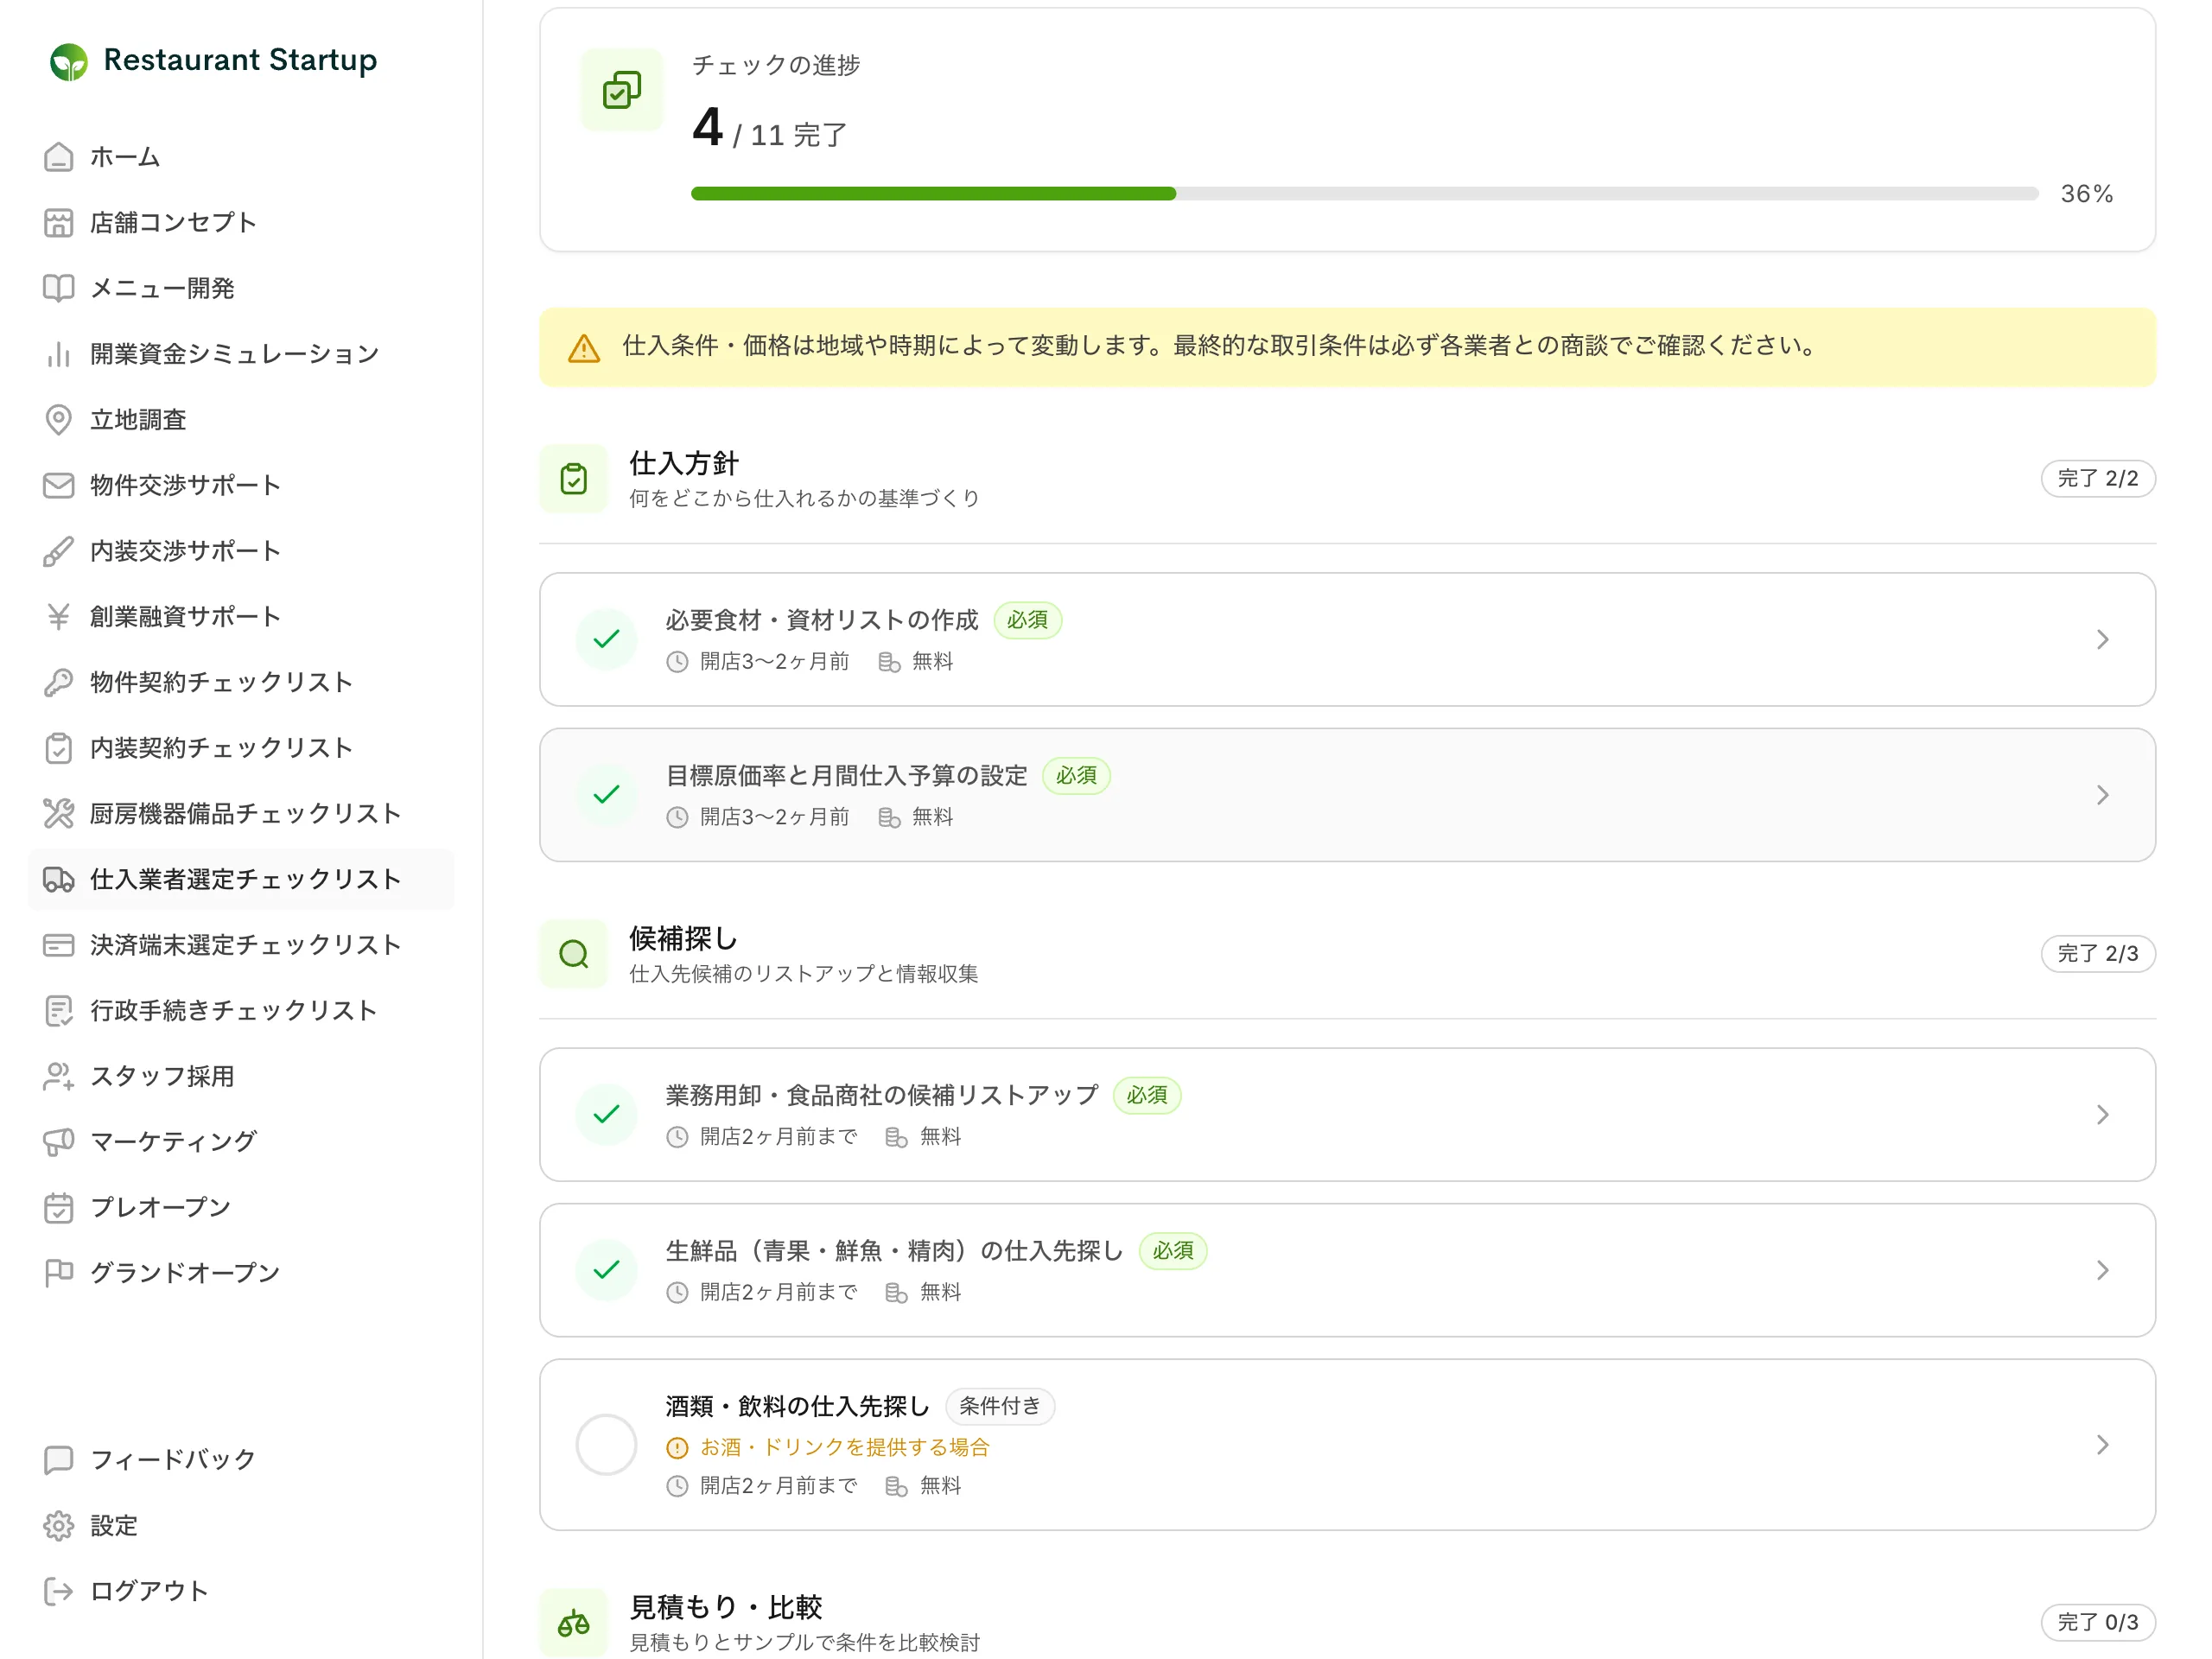This screenshot has height=1659, width=2212.
Task: Click the envelope icon beside 物件交渉サポート
Action: click(59, 485)
